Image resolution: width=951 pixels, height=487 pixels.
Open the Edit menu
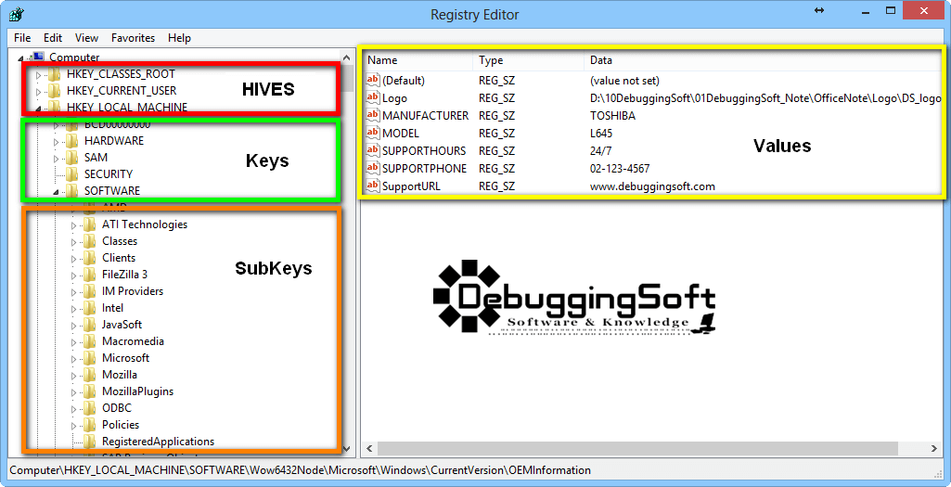tap(53, 38)
